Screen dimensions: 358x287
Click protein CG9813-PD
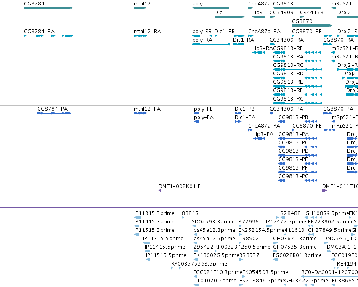click(298, 155)
